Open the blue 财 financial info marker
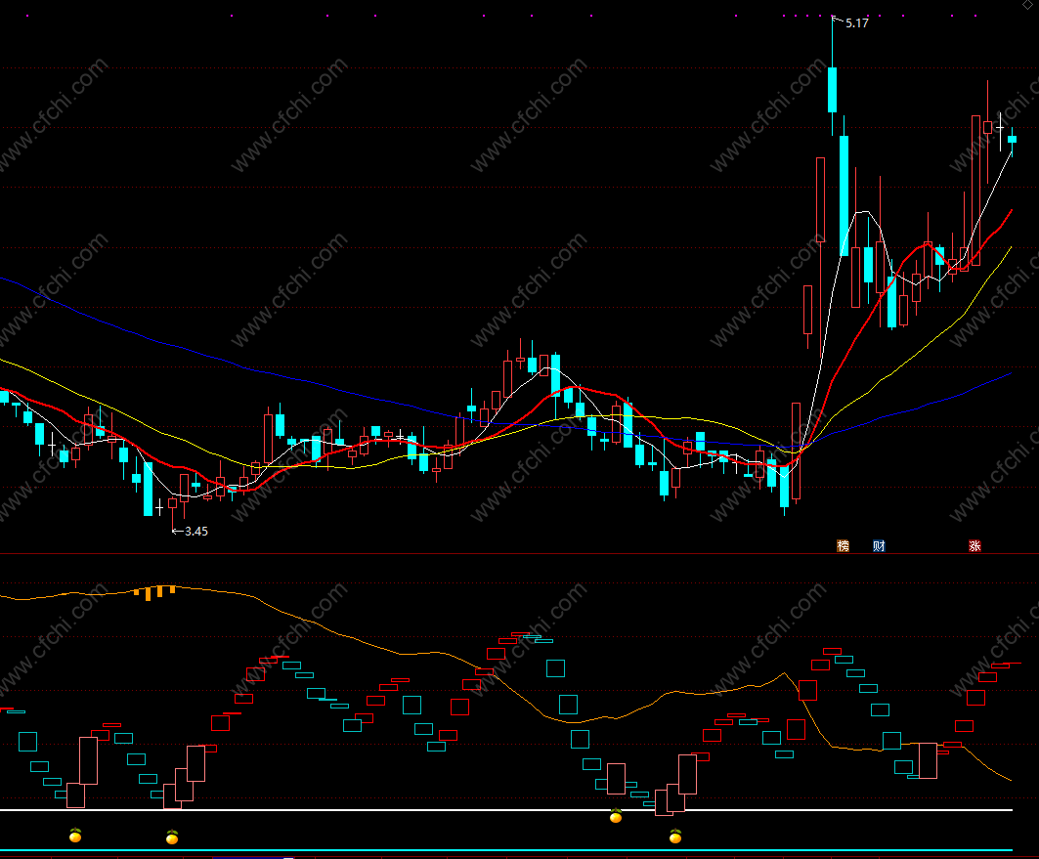The height and width of the screenshot is (859, 1039). (879, 545)
